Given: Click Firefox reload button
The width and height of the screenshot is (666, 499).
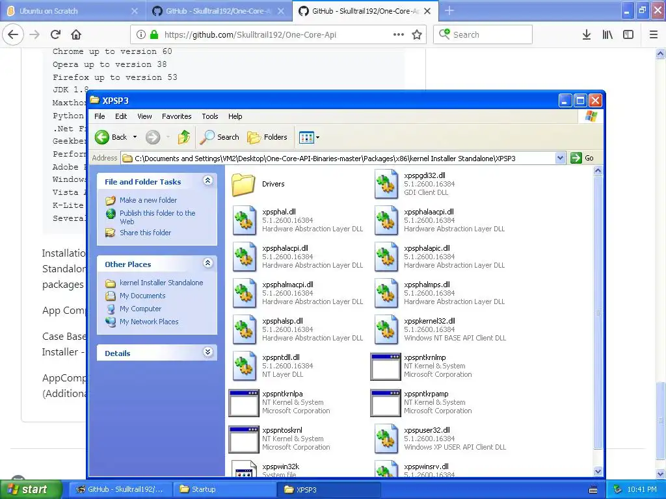Looking at the screenshot, I should point(56,35).
